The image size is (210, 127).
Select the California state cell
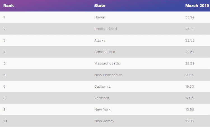tap(102, 86)
